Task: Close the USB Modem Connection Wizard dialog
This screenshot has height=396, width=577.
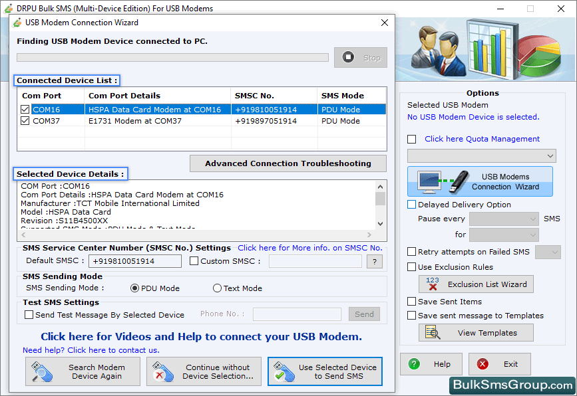Action: pyautogui.click(x=385, y=23)
